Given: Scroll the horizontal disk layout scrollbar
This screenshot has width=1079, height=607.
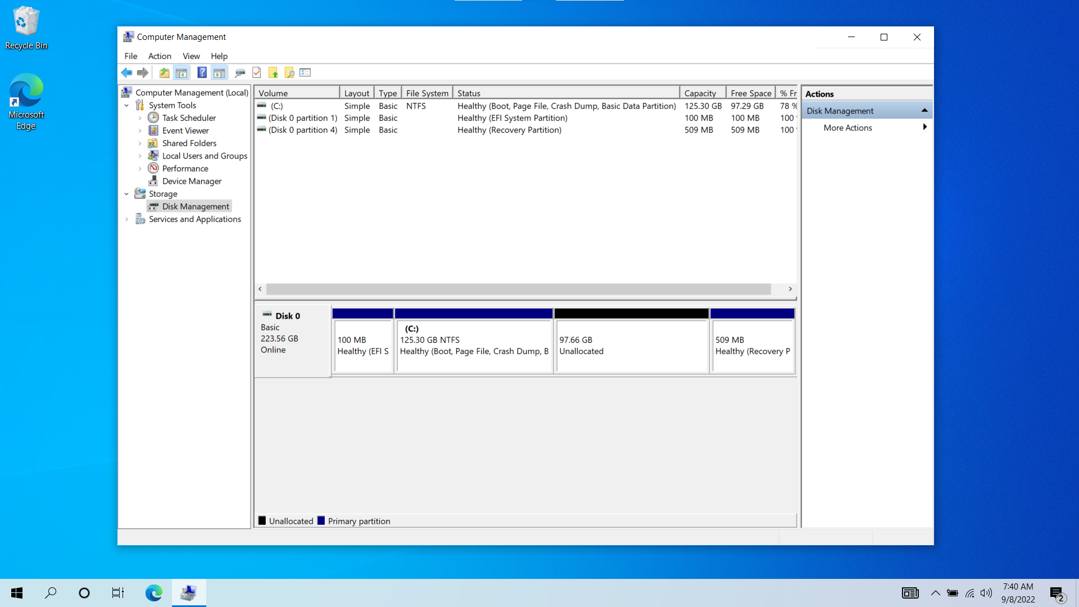Looking at the screenshot, I should tap(527, 288).
